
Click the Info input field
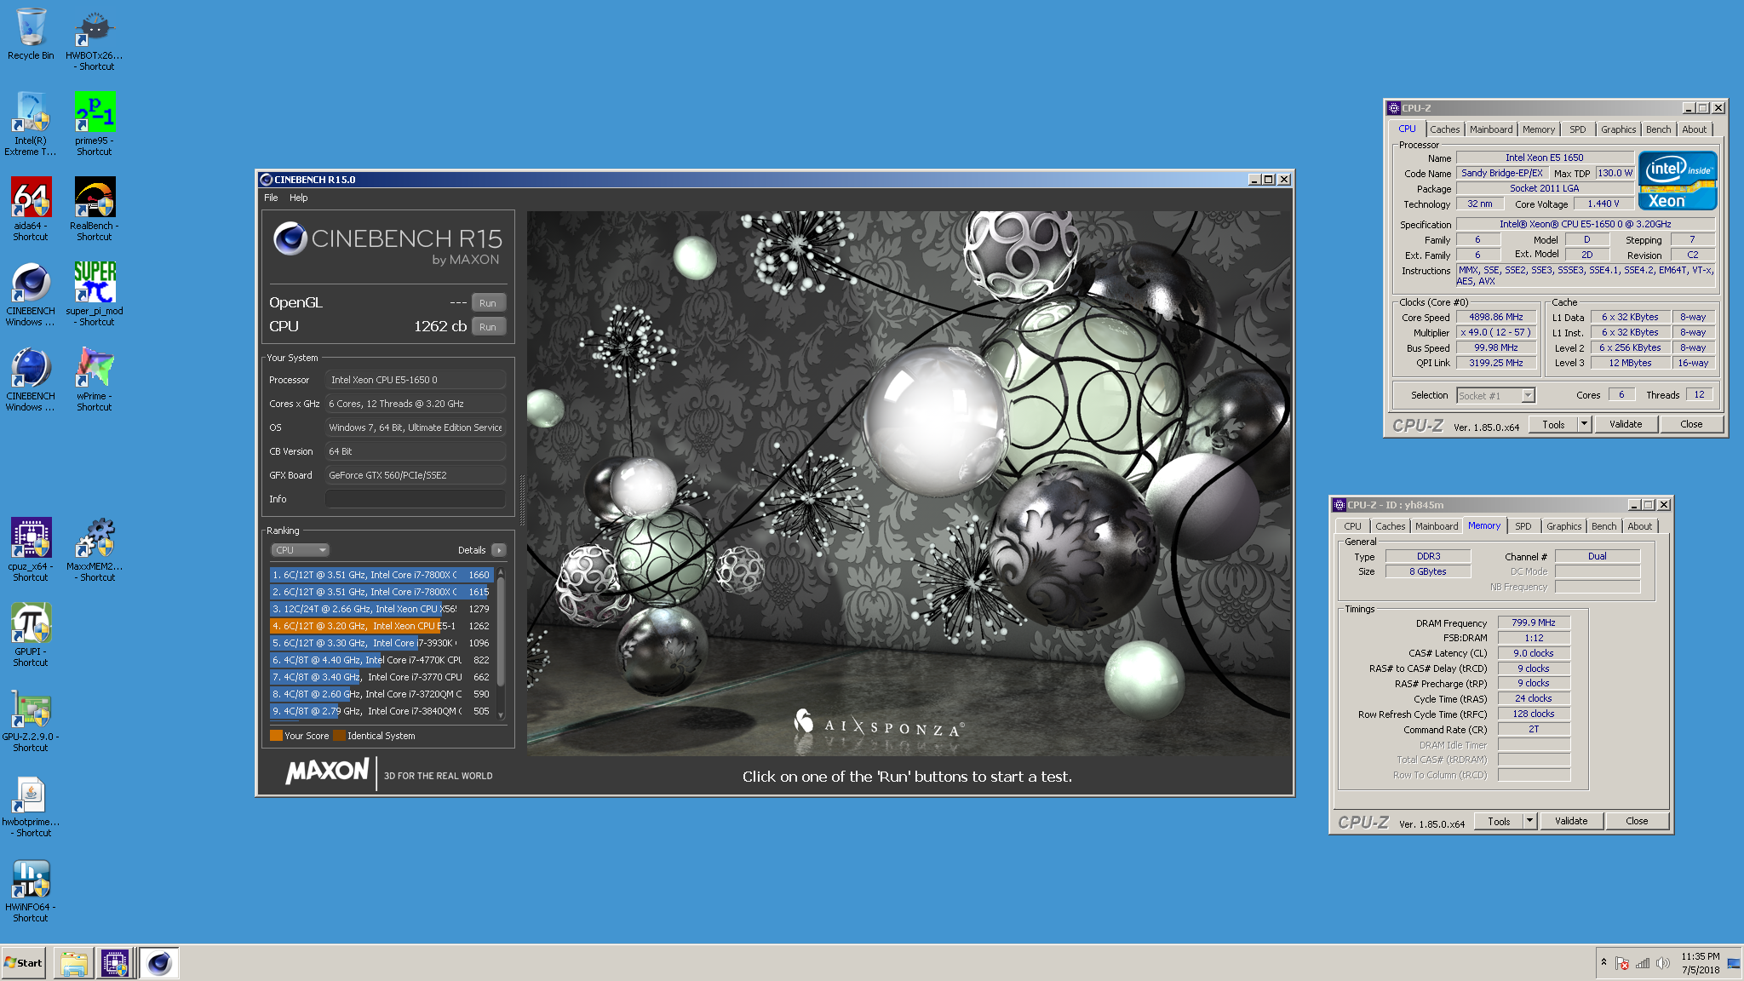tap(416, 499)
